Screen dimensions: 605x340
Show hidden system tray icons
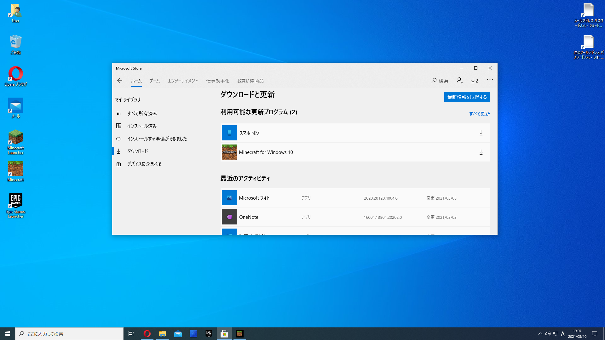pyautogui.click(x=540, y=334)
